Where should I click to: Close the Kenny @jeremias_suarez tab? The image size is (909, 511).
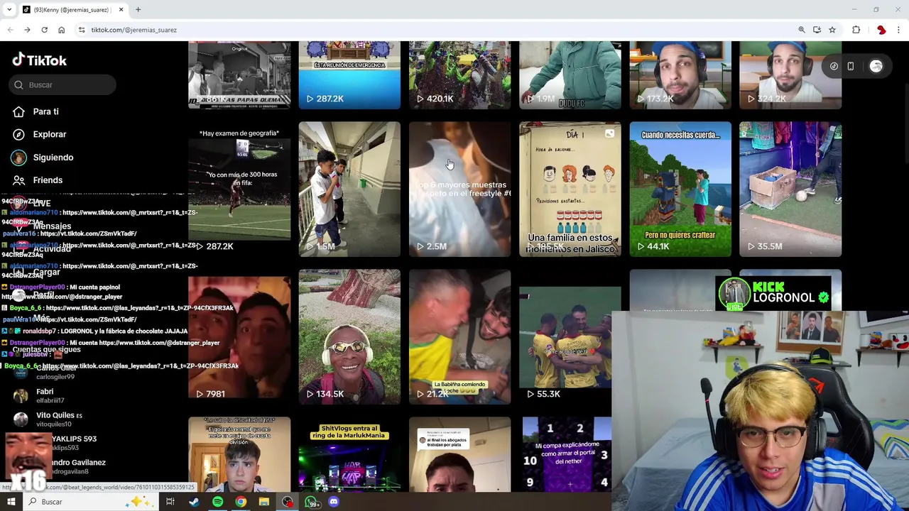coord(121,10)
